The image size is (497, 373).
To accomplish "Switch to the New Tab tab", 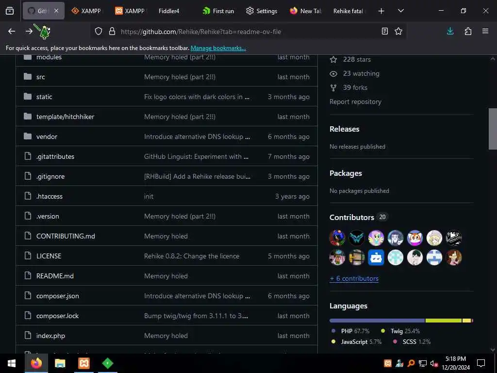I will 306,11.
